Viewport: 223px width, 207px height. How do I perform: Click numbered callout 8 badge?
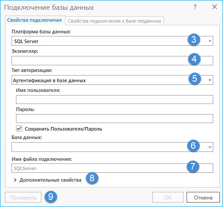point(92,178)
